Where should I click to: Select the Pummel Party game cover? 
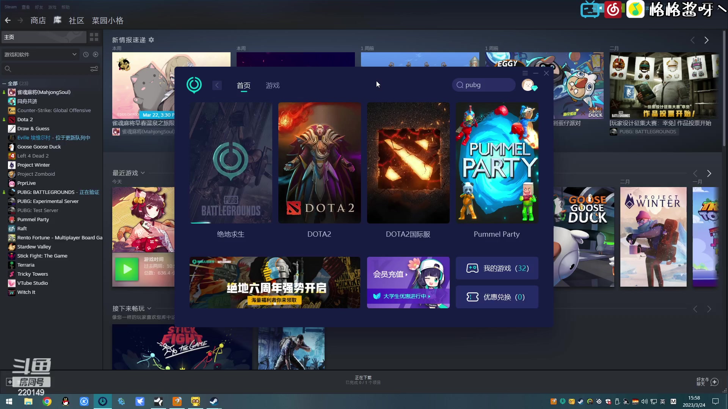[x=497, y=163]
